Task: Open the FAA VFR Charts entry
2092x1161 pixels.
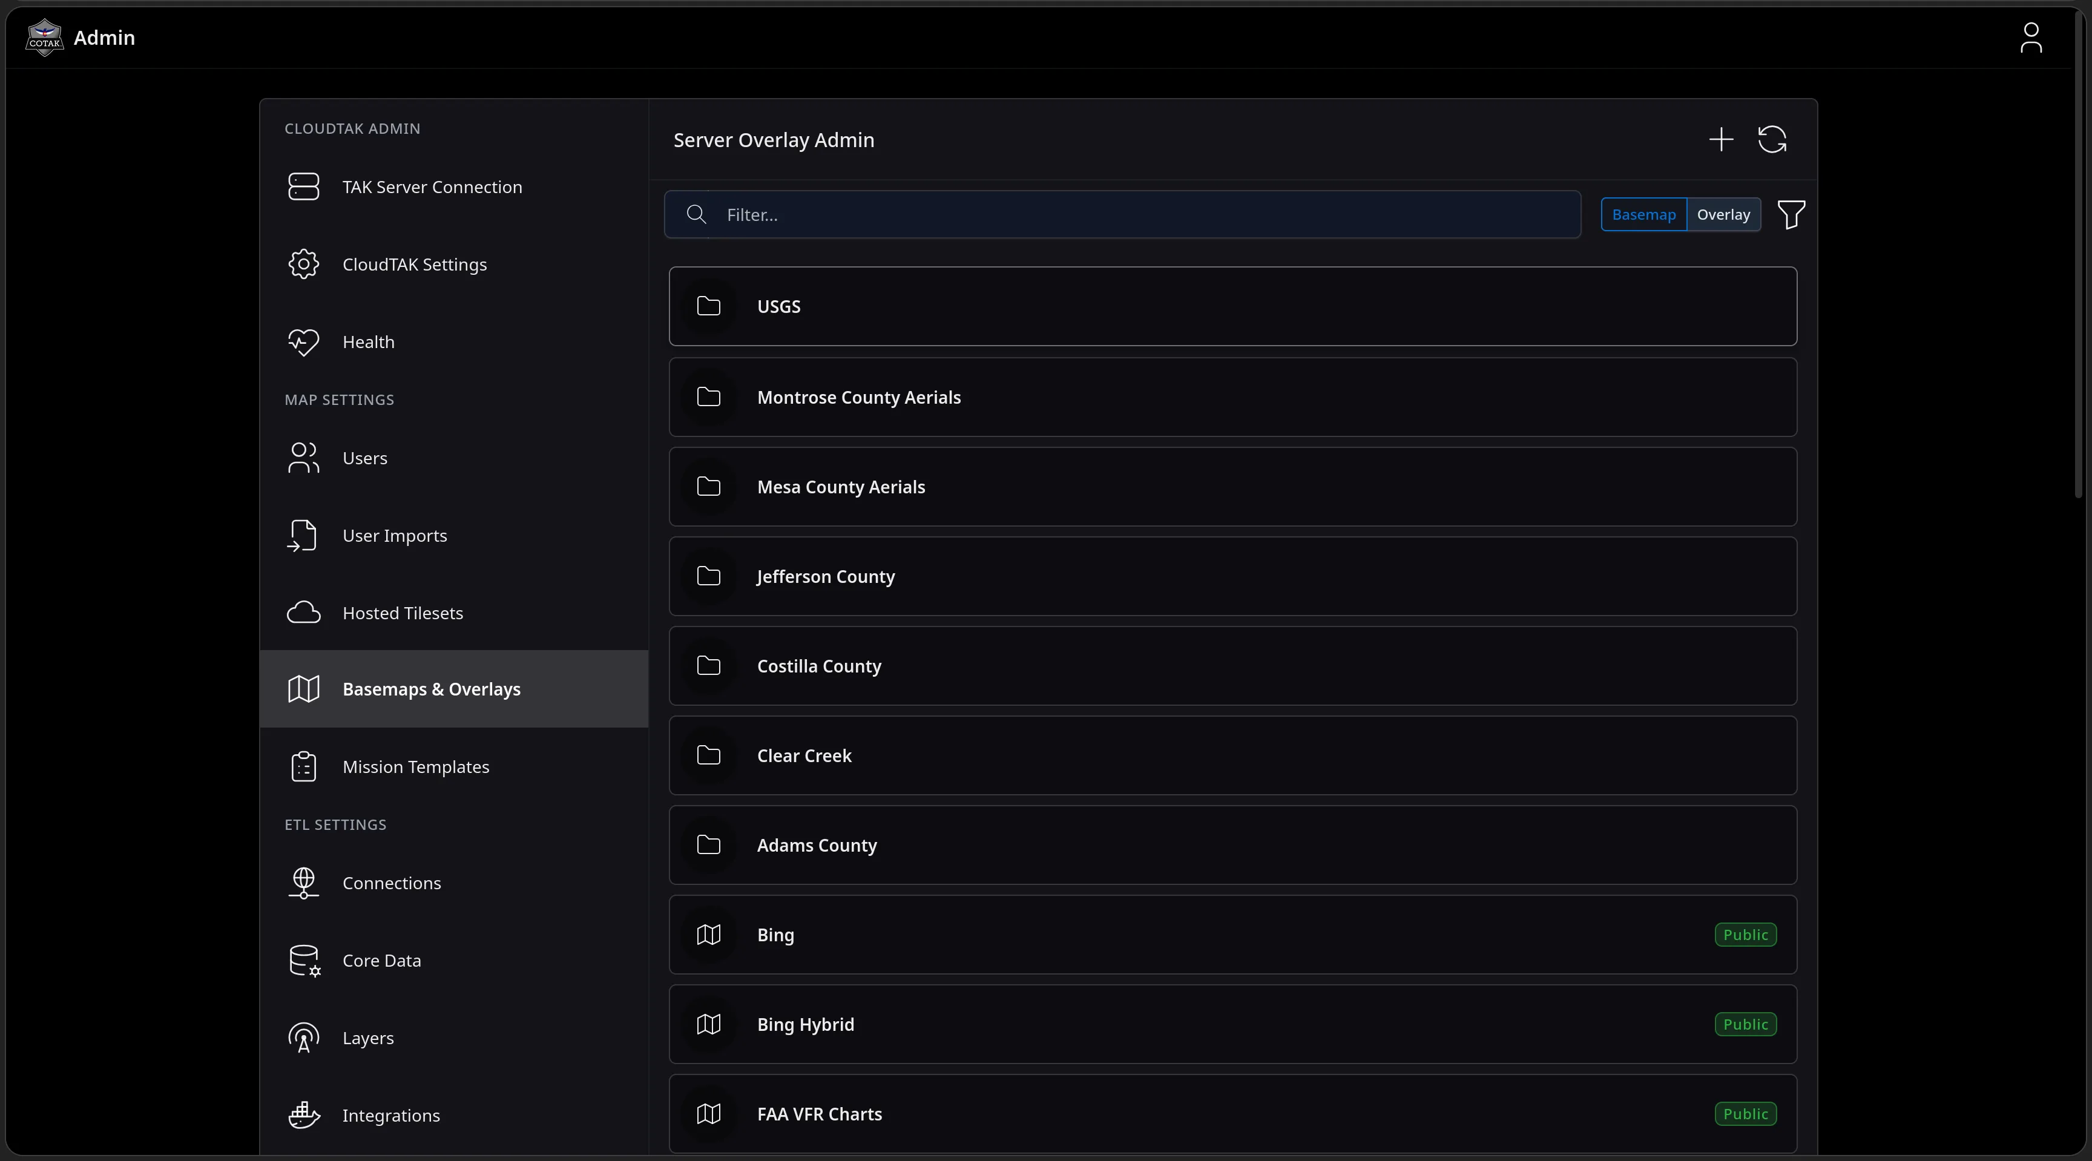Action: click(x=1233, y=1114)
